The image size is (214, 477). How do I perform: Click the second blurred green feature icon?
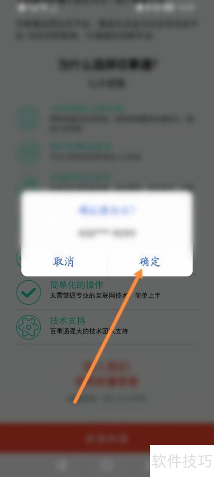coord(29,153)
